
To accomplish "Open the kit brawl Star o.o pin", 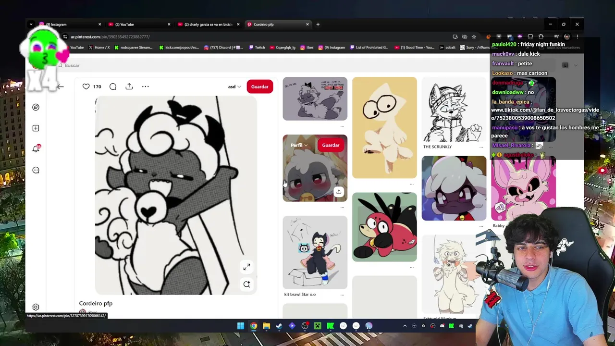I will coord(315,253).
